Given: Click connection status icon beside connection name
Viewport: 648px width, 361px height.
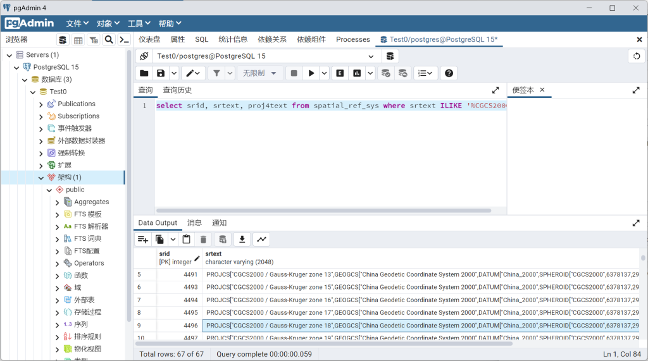Looking at the screenshot, I should [x=144, y=56].
